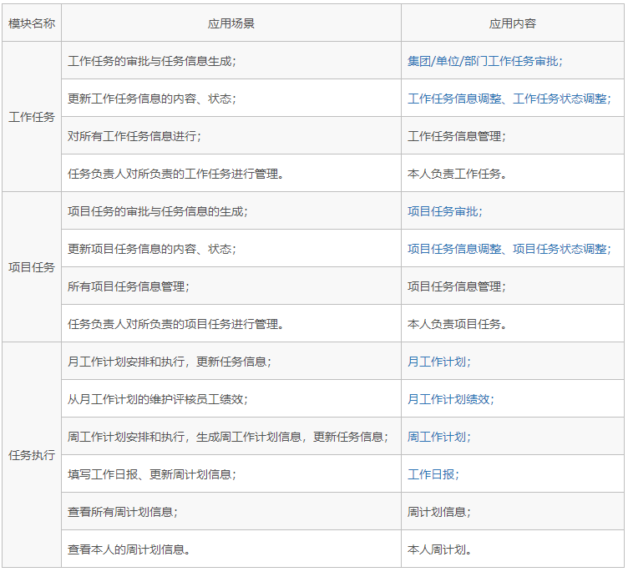The width and height of the screenshot is (628, 572).
Task: Click the 周计划信息 content cell
Action: pos(513,513)
